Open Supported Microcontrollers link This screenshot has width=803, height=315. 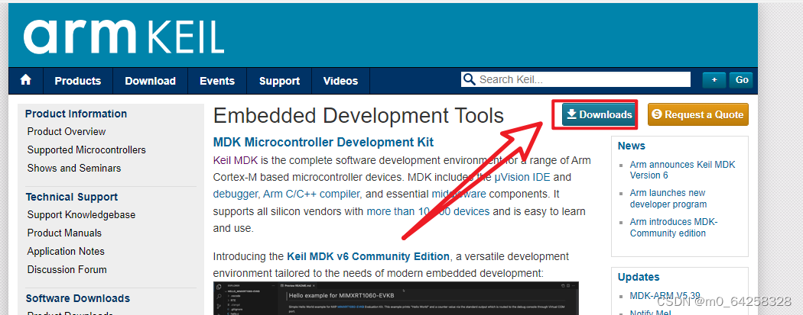click(x=86, y=150)
